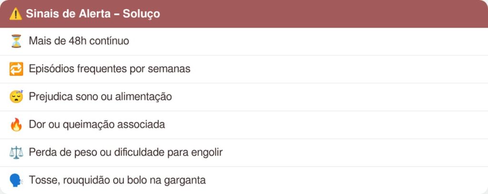Click the orange repeat arrows icon
Screen dimensions: 488x194
tap(16, 69)
